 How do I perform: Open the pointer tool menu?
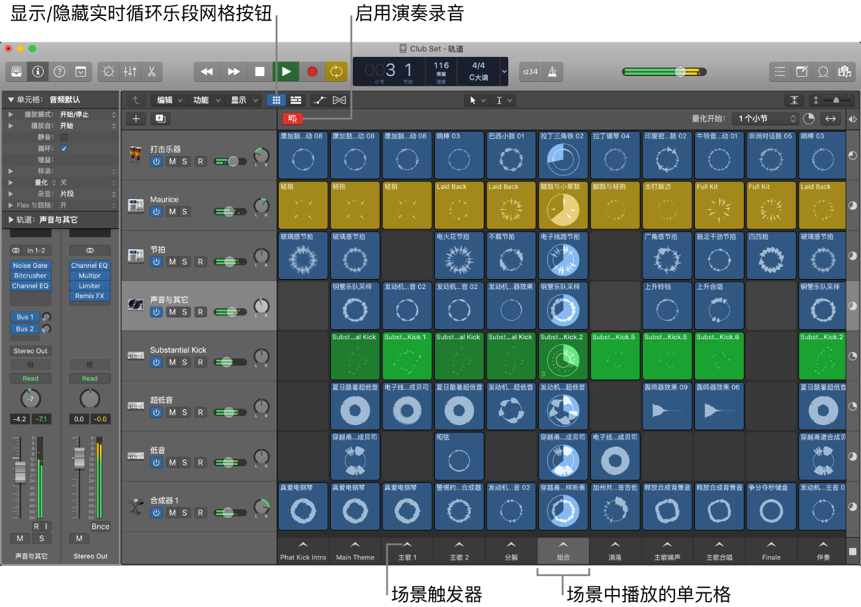coord(476,100)
